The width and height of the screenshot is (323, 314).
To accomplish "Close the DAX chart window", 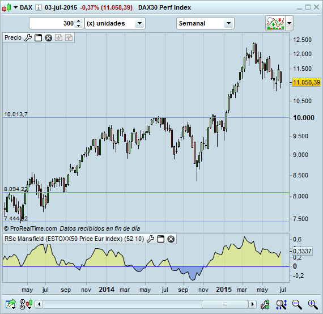I will click(x=316, y=7).
